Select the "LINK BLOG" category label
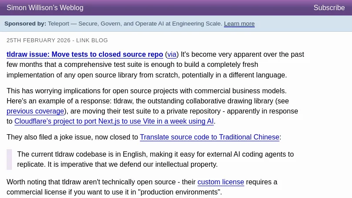This screenshot has width=352, height=198. pyautogui.click(x=92, y=40)
